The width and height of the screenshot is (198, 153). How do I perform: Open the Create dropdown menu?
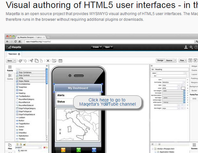coord(96,47)
